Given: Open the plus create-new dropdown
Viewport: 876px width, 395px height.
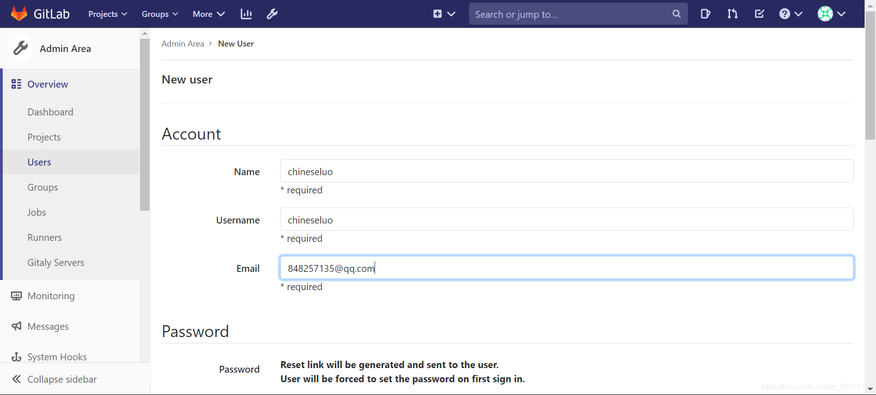Looking at the screenshot, I should click(444, 14).
